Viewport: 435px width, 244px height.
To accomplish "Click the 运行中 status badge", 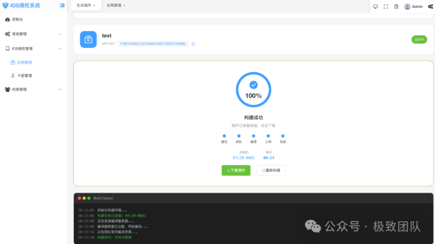I will (x=419, y=39).
